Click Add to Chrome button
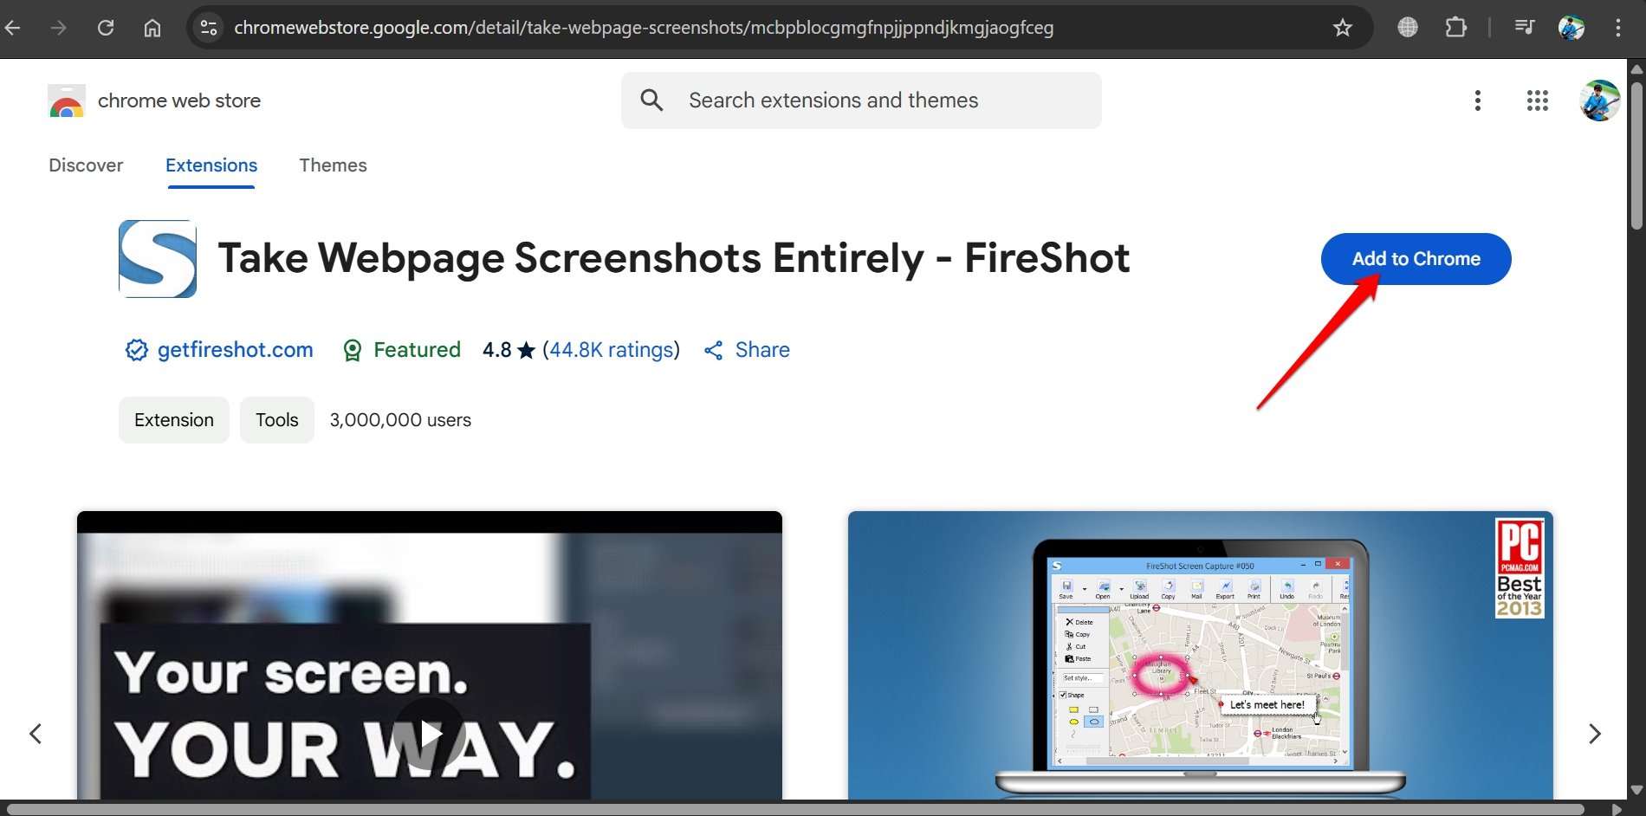This screenshot has width=1646, height=816. (x=1416, y=259)
